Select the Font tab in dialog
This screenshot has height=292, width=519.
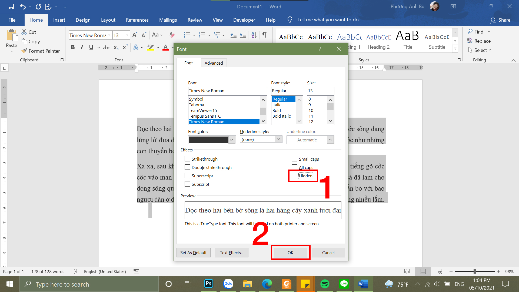(x=189, y=63)
